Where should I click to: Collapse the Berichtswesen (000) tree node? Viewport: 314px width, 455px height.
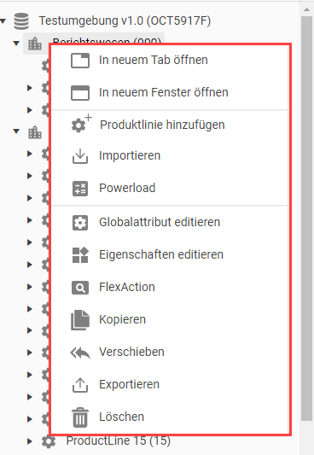tap(16, 44)
